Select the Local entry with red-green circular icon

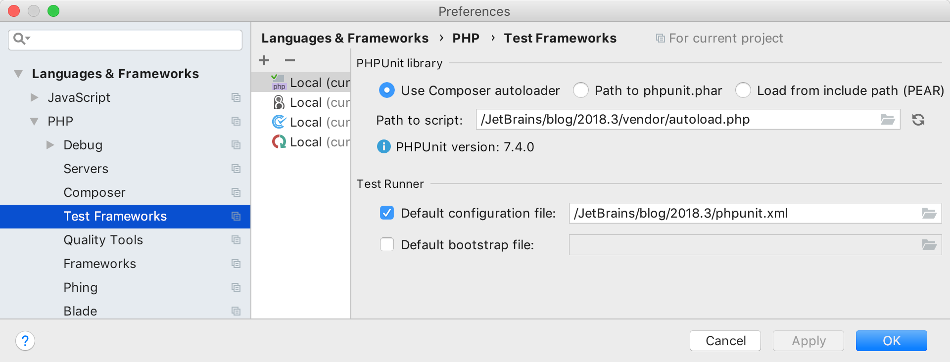(311, 142)
